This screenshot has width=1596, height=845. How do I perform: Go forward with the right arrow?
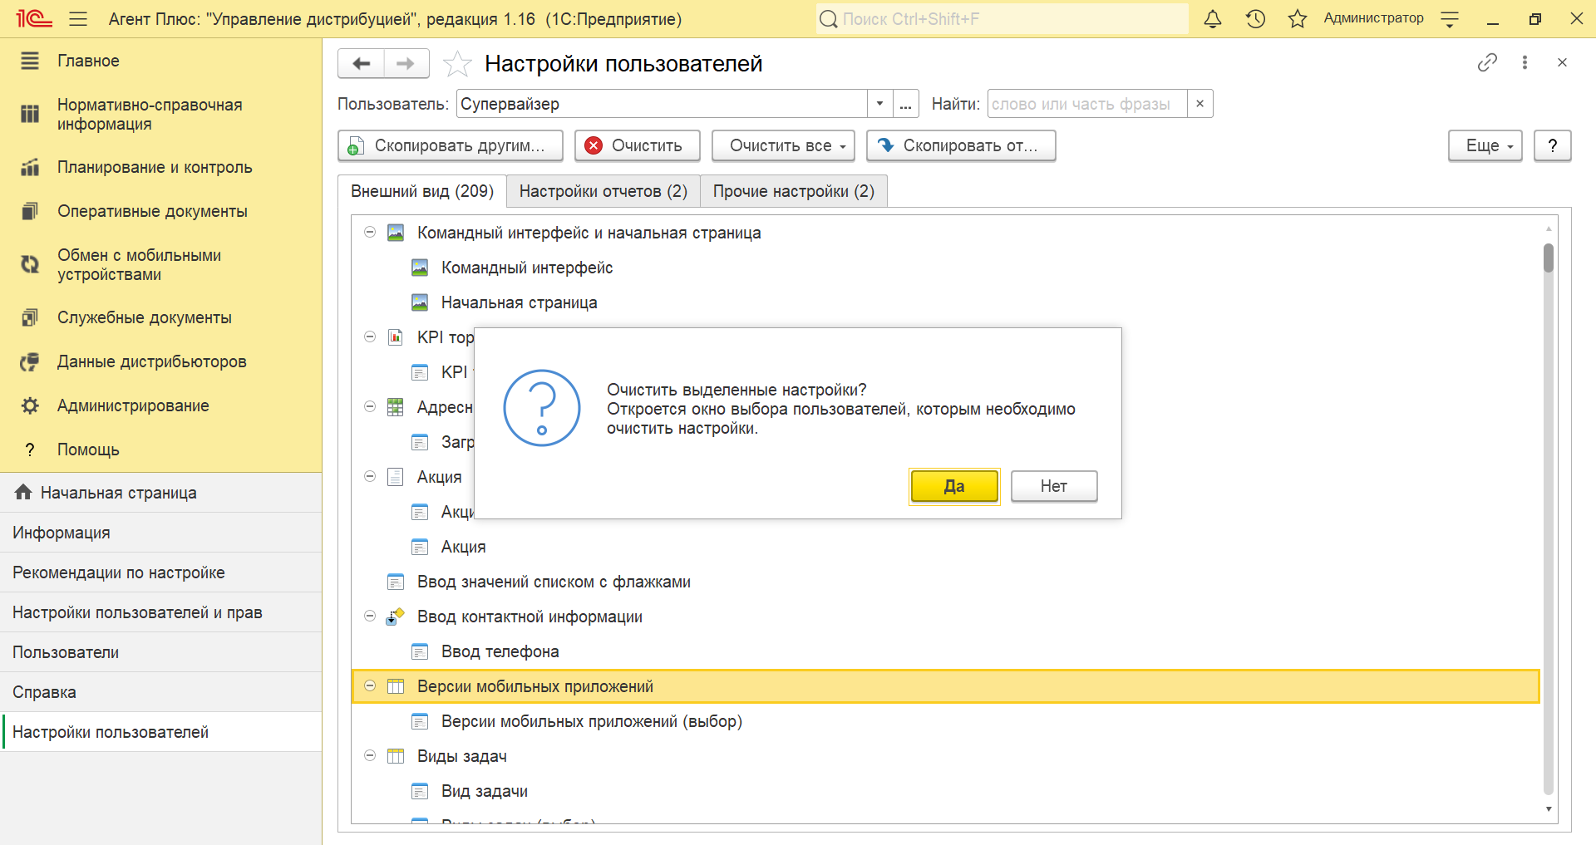click(x=406, y=63)
